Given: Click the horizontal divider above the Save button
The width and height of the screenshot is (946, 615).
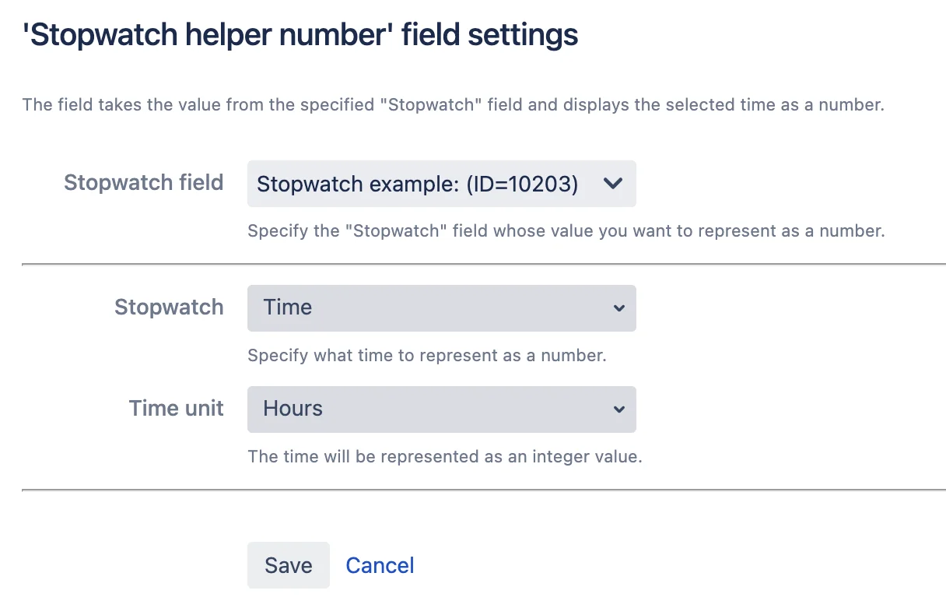Looking at the screenshot, I should click(x=484, y=490).
